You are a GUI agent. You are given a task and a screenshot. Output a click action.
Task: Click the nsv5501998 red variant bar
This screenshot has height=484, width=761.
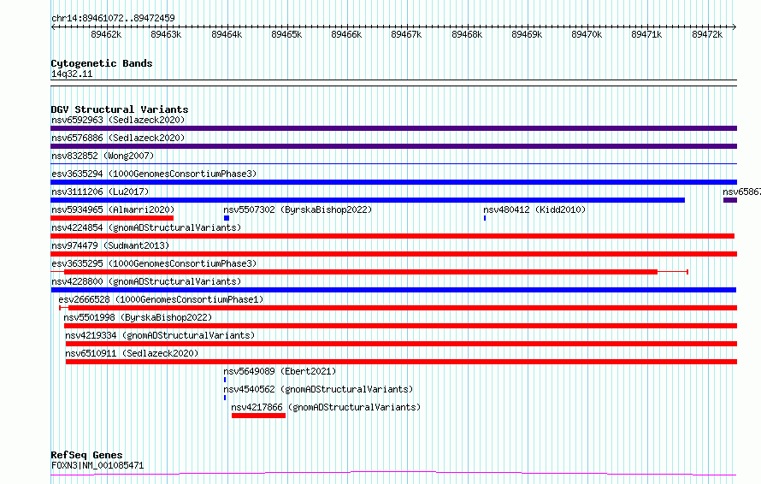[400, 326]
